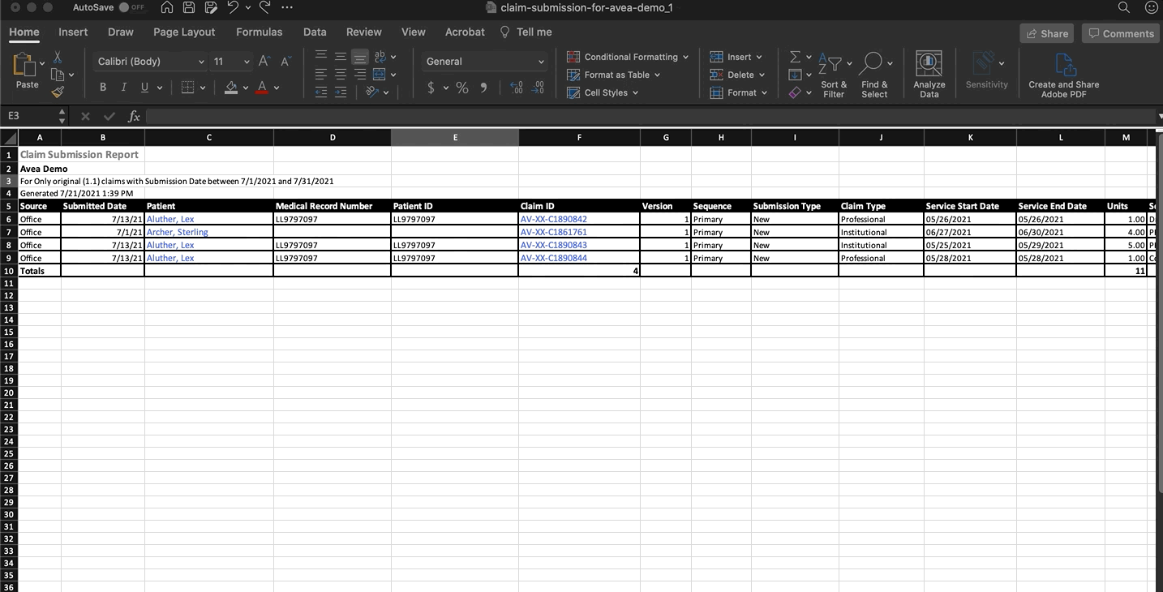Apply percent style formatting
This screenshot has height=592, width=1163.
pyautogui.click(x=461, y=88)
